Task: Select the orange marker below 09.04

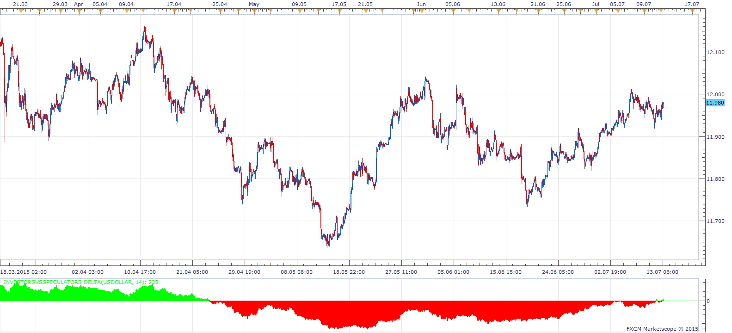Action: click(127, 12)
